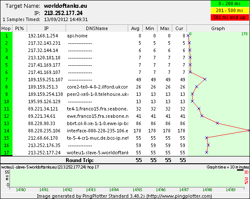The height and width of the screenshot is (199, 250).
Task: Click the DNSName column header
Action: (97, 28)
